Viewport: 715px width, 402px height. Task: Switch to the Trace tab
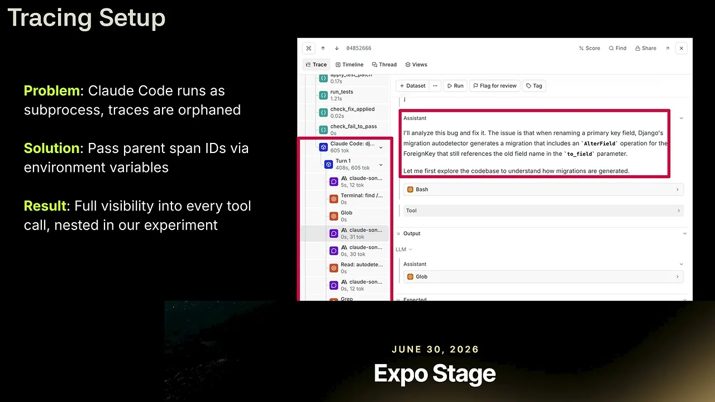pos(316,65)
